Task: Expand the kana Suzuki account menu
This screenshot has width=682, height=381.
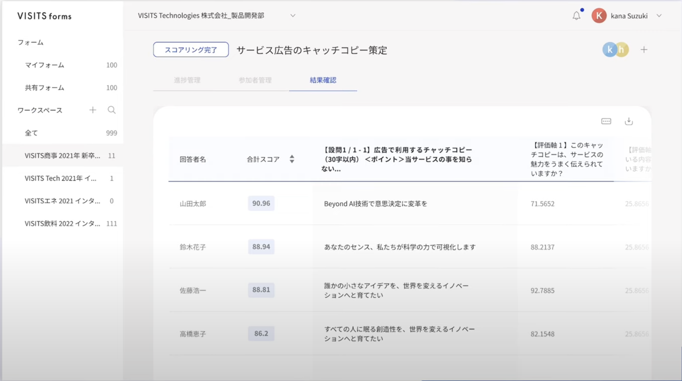Action: [x=659, y=16]
